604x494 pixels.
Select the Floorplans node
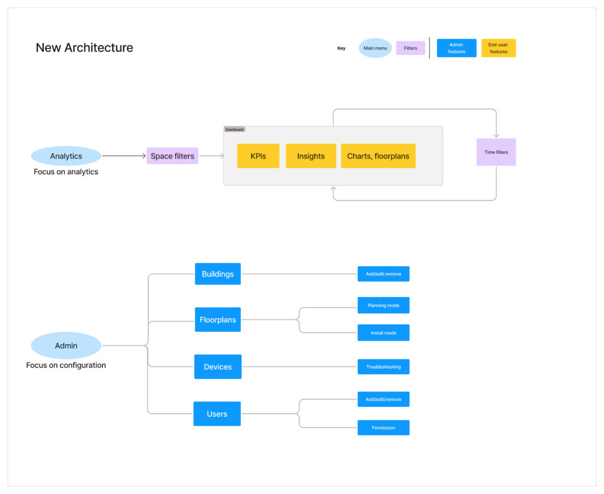pyautogui.click(x=218, y=320)
